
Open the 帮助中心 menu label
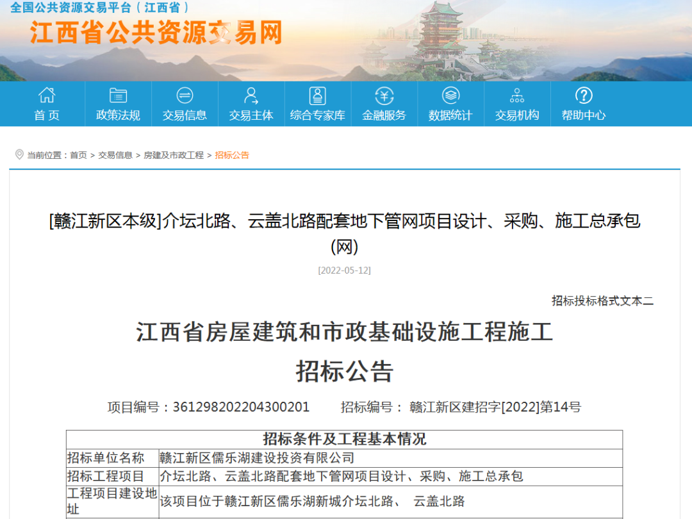click(584, 115)
